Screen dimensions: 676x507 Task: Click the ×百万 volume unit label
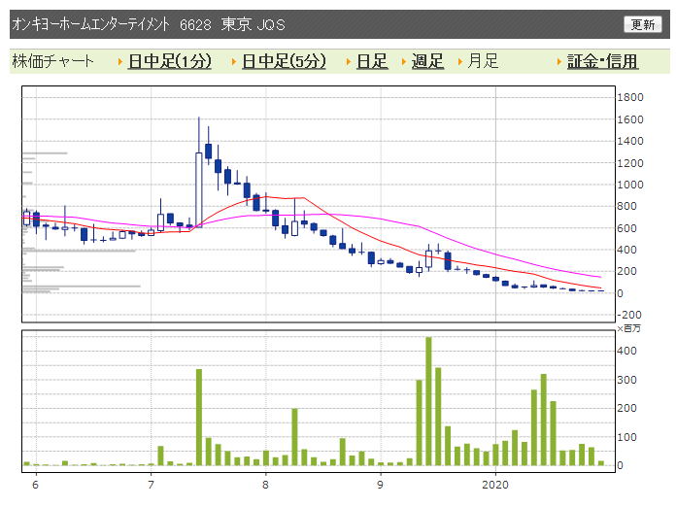click(628, 328)
